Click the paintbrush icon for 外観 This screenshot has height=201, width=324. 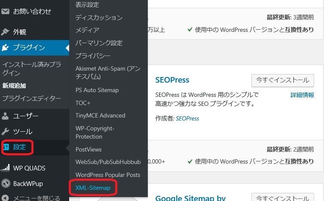[x=6, y=32]
